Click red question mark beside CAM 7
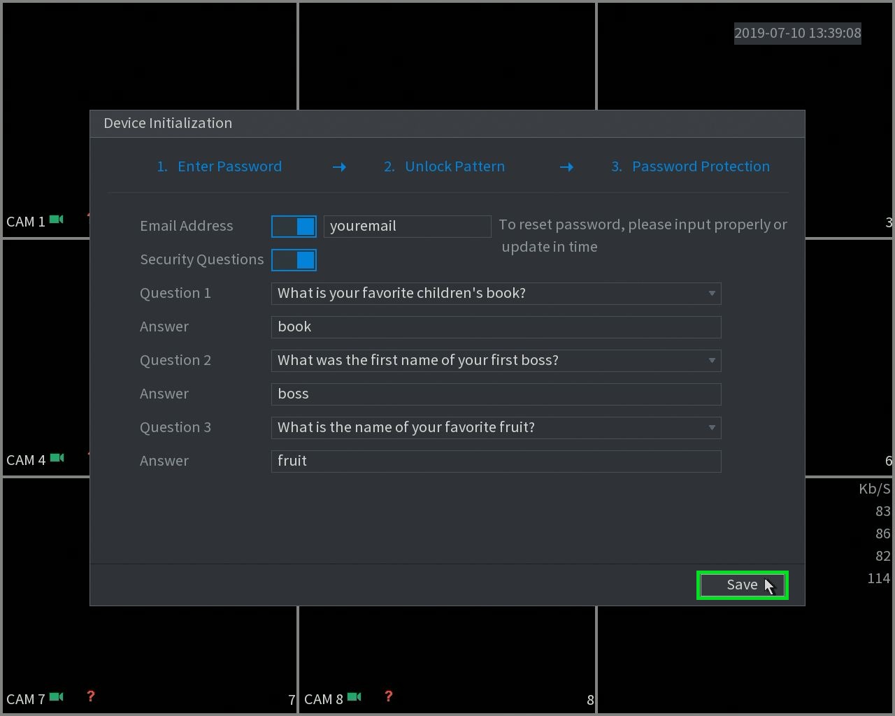Image resolution: width=895 pixels, height=716 pixels. coord(90,696)
